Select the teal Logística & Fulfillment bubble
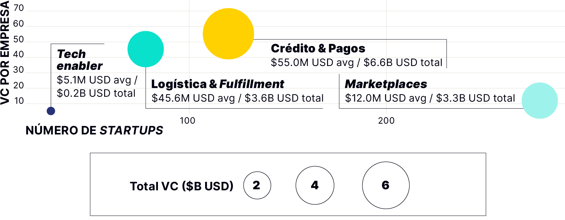Viewport: 565px width, 220px height. [145, 49]
